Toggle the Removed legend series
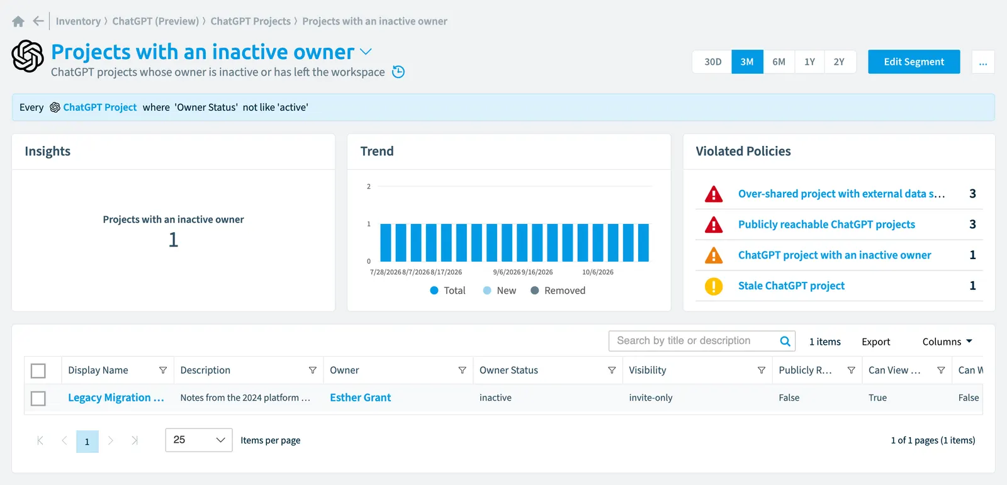This screenshot has width=1007, height=485. click(558, 291)
